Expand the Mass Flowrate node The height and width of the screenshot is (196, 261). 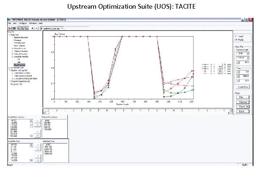click(x=12, y=49)
